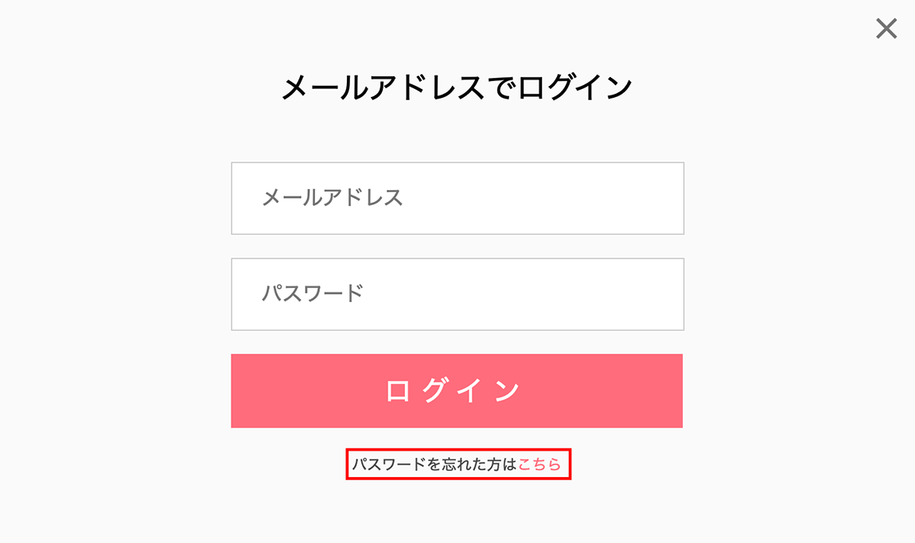The width and height of the screenshot is (915, 543).
Task: Click the パスワード placeholder text
Action: pos(313,294)
